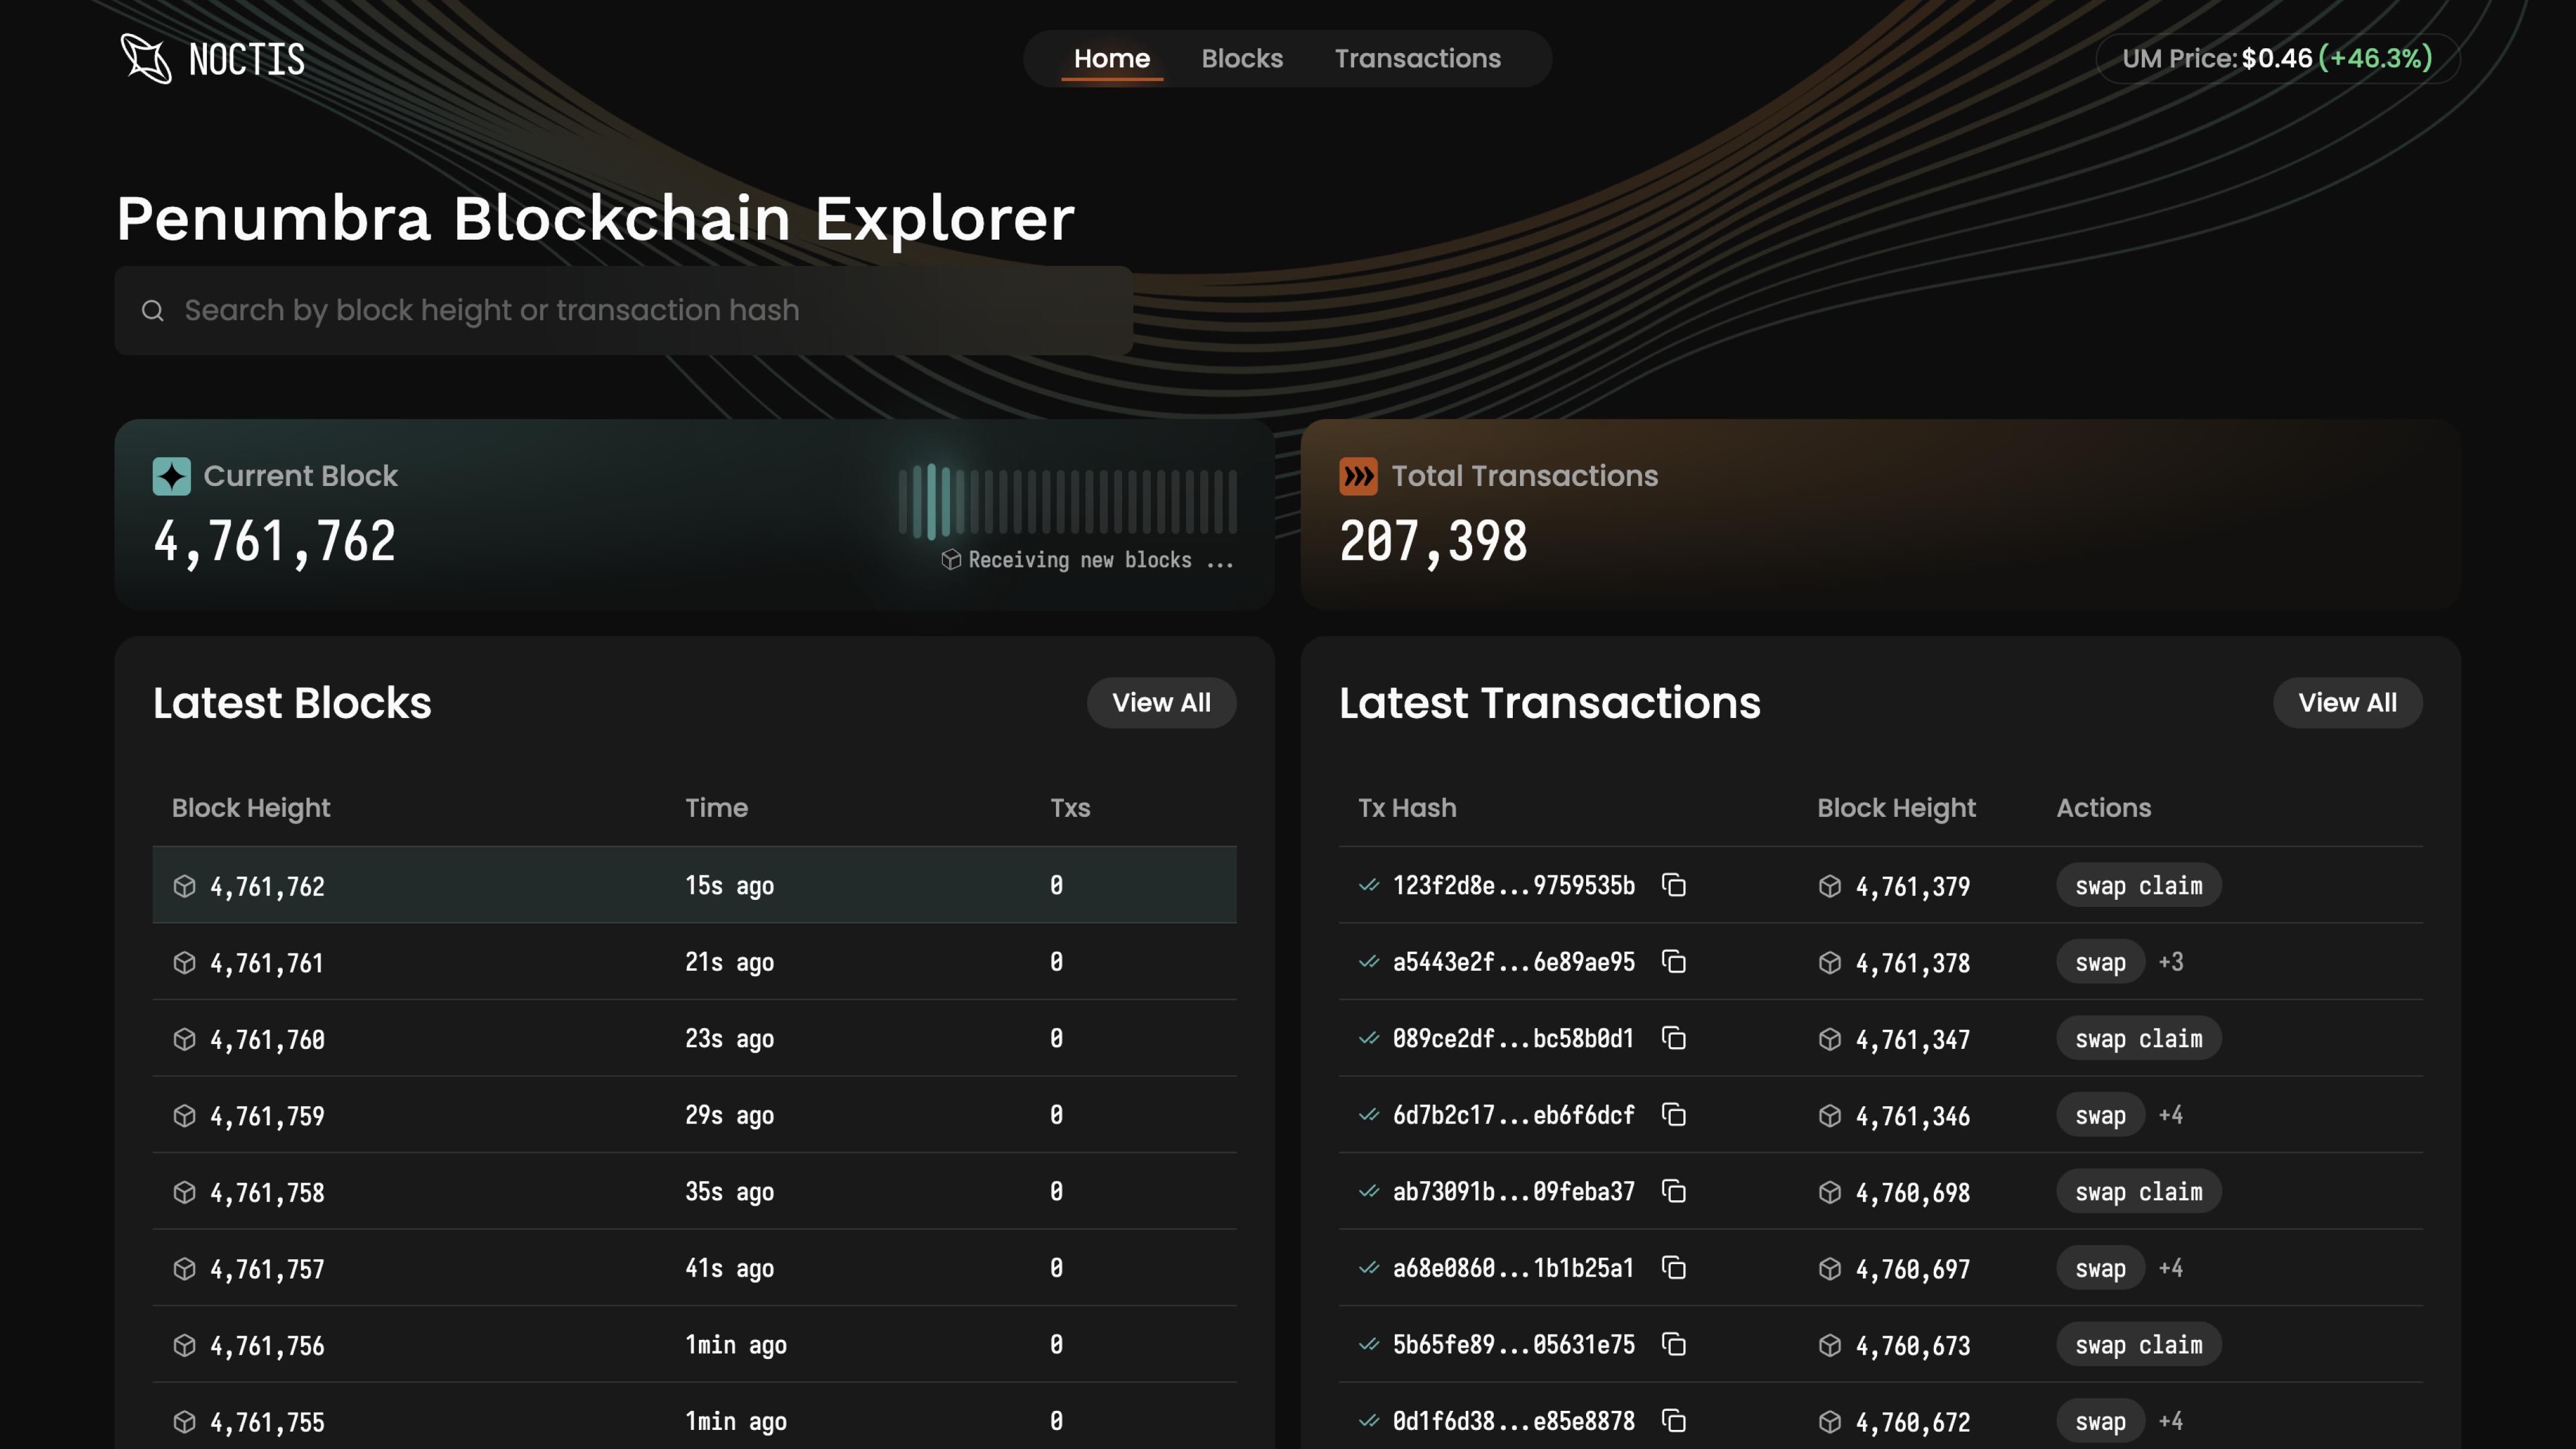Copy the 123f2d8e...9759535b transaction hash
The width and height of the screenshot is (2576, 1449).
pos(1673,885)
